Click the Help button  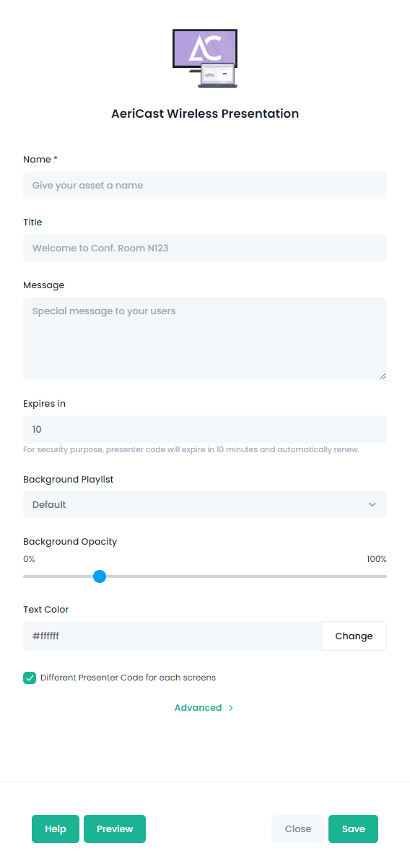pos(56,829)
